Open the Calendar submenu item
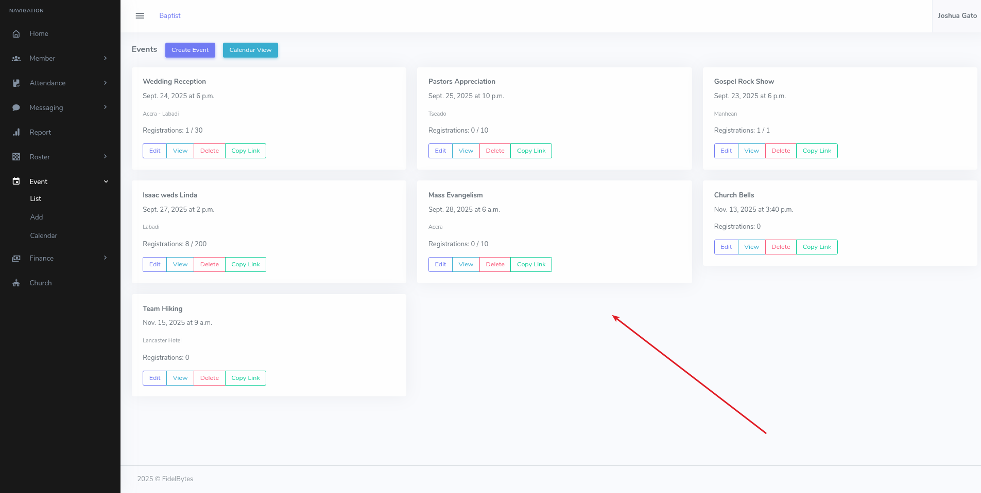The image size is (981, 493). tap(44, 236)
